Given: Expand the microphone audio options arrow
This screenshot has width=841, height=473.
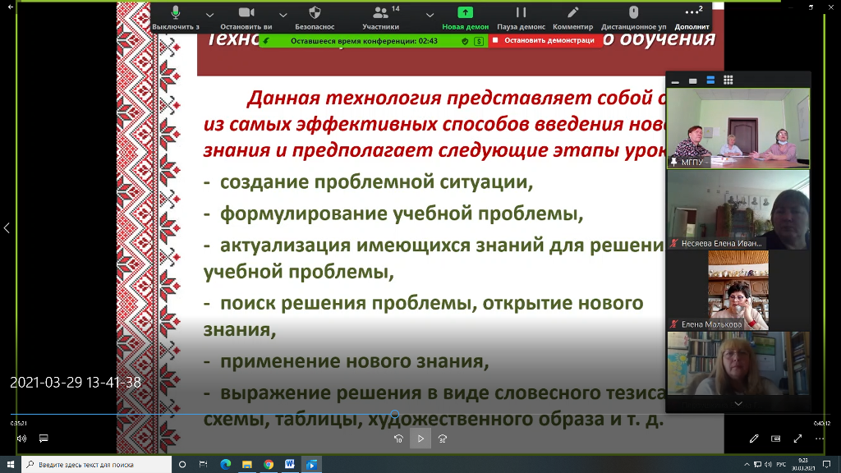Looking at the screenshot, I should pyautogui.click(x=209, y=15).
